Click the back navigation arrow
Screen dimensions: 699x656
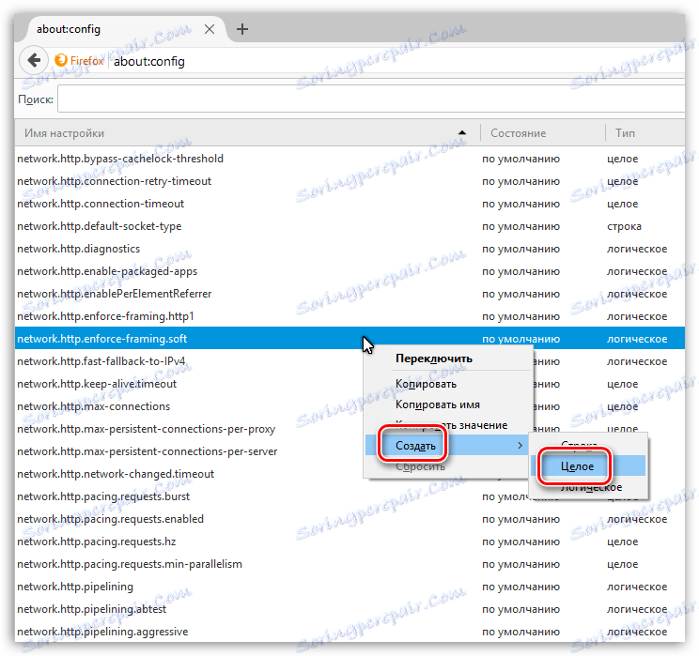[x=34, y=60]
